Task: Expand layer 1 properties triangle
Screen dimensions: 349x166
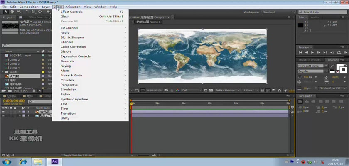Action: (20, 112)
